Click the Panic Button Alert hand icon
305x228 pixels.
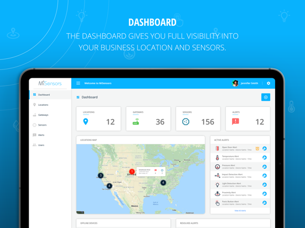(217, 203)
